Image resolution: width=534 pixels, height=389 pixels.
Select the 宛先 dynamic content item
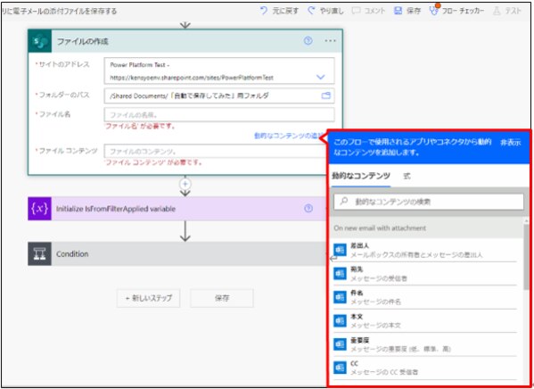click(x=424, y=274)
